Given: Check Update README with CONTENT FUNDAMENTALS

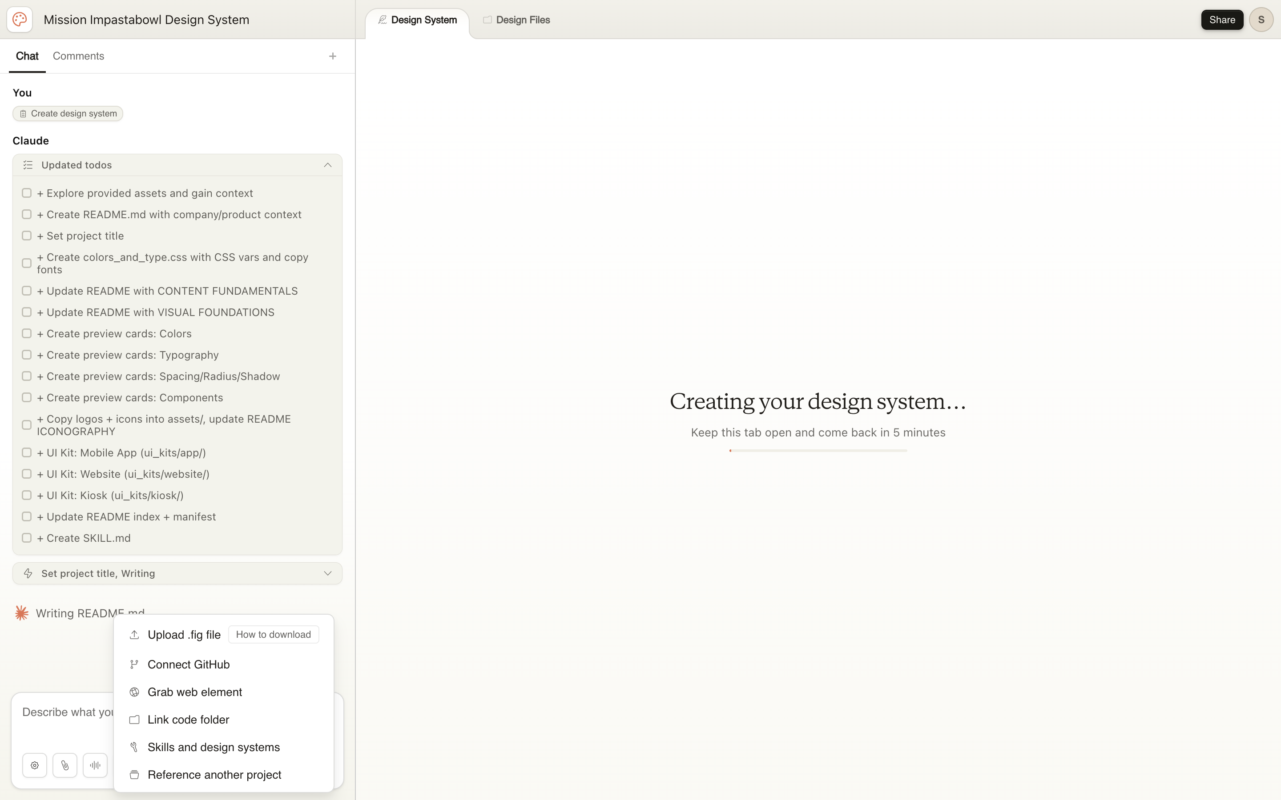Looking at the screenshot, I should pos(27,291).
